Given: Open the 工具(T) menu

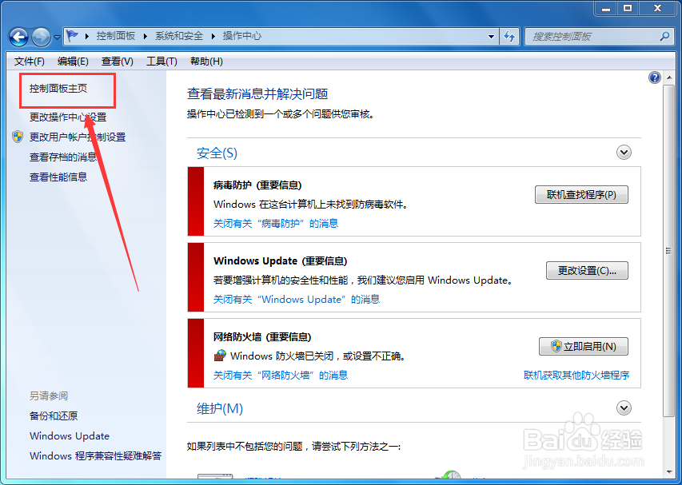Looking at the screenshot, I should (162, 62).
